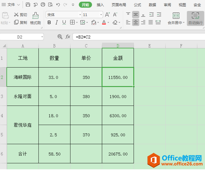Open font color dropdown arrow
This screenshot has width=205, height=170.
click(108, 23)
